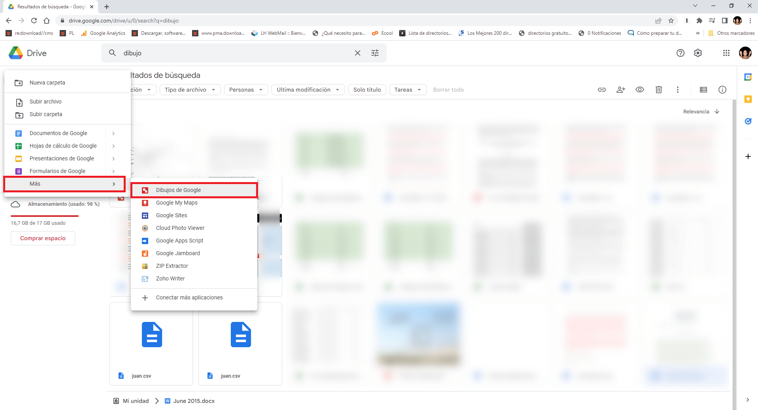Viewport: 758px width, 410px height.
Task: Open a new browser tab
Action: click(107, 7)
